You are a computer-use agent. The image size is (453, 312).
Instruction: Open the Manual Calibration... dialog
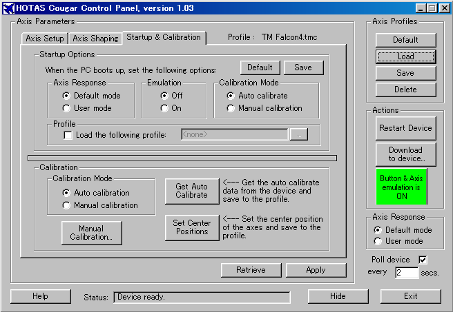coord(92,233)
